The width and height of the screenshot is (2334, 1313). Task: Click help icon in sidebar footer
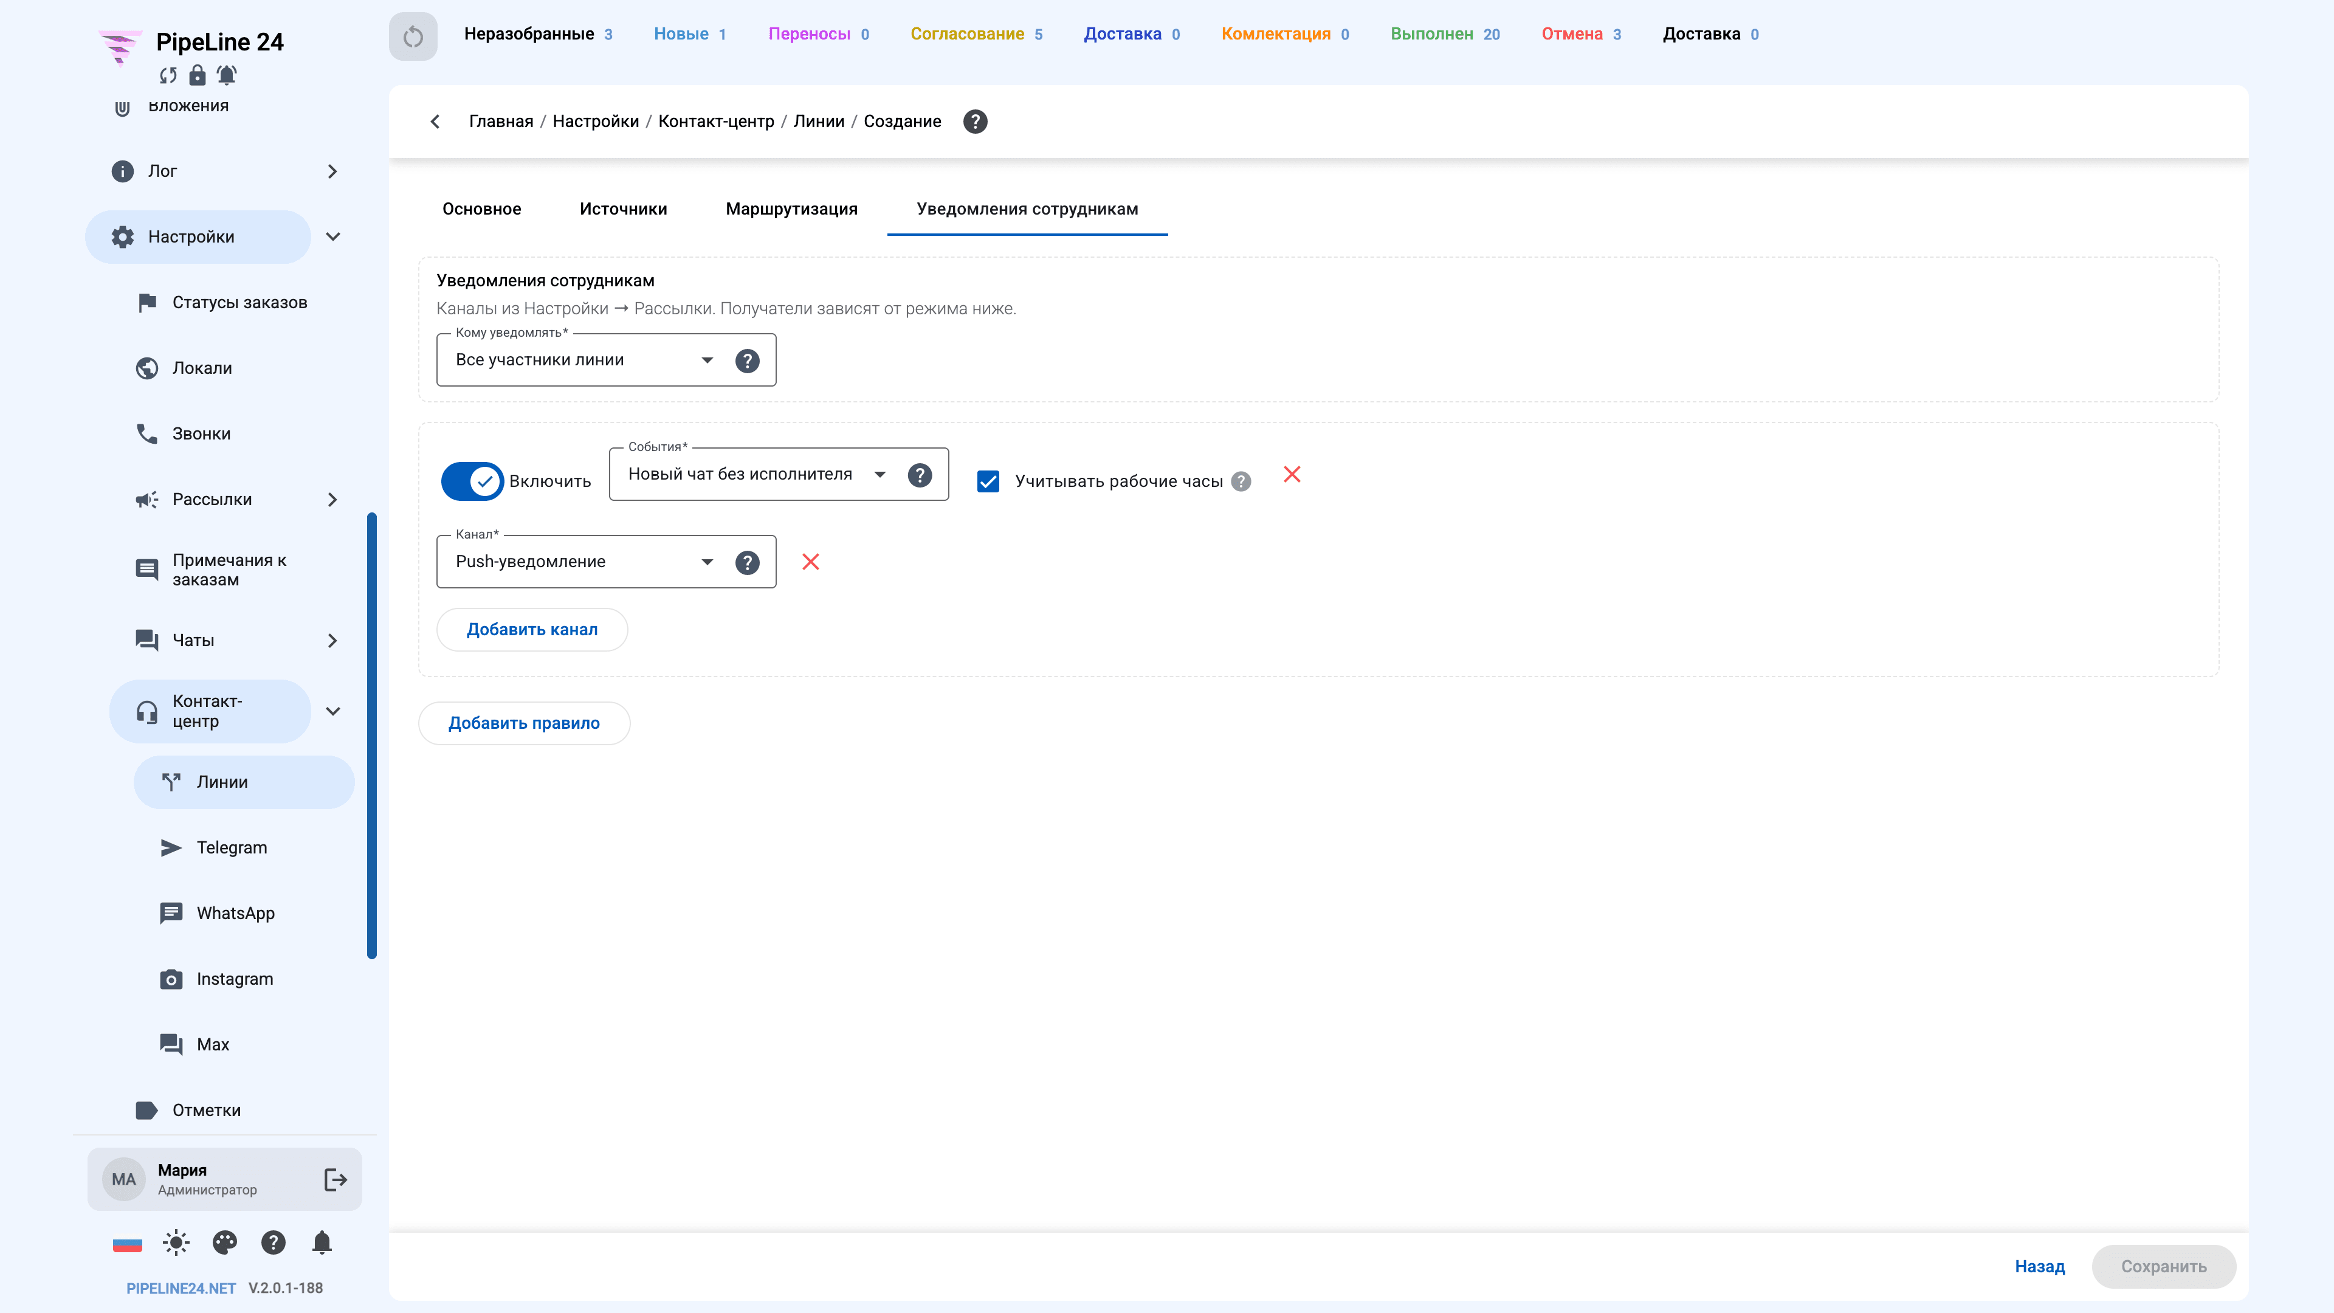point(273,1242)
